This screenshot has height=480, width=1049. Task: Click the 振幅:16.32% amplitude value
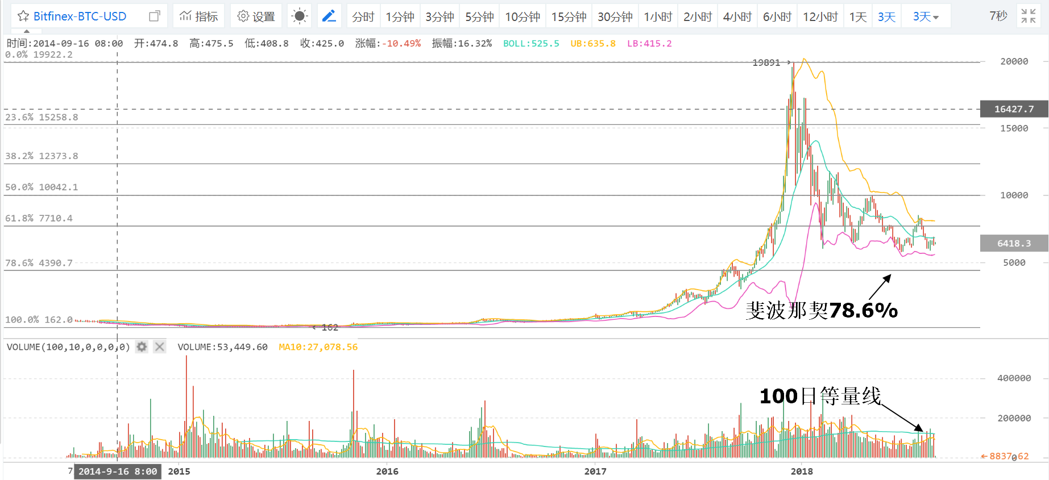[462, 43]
